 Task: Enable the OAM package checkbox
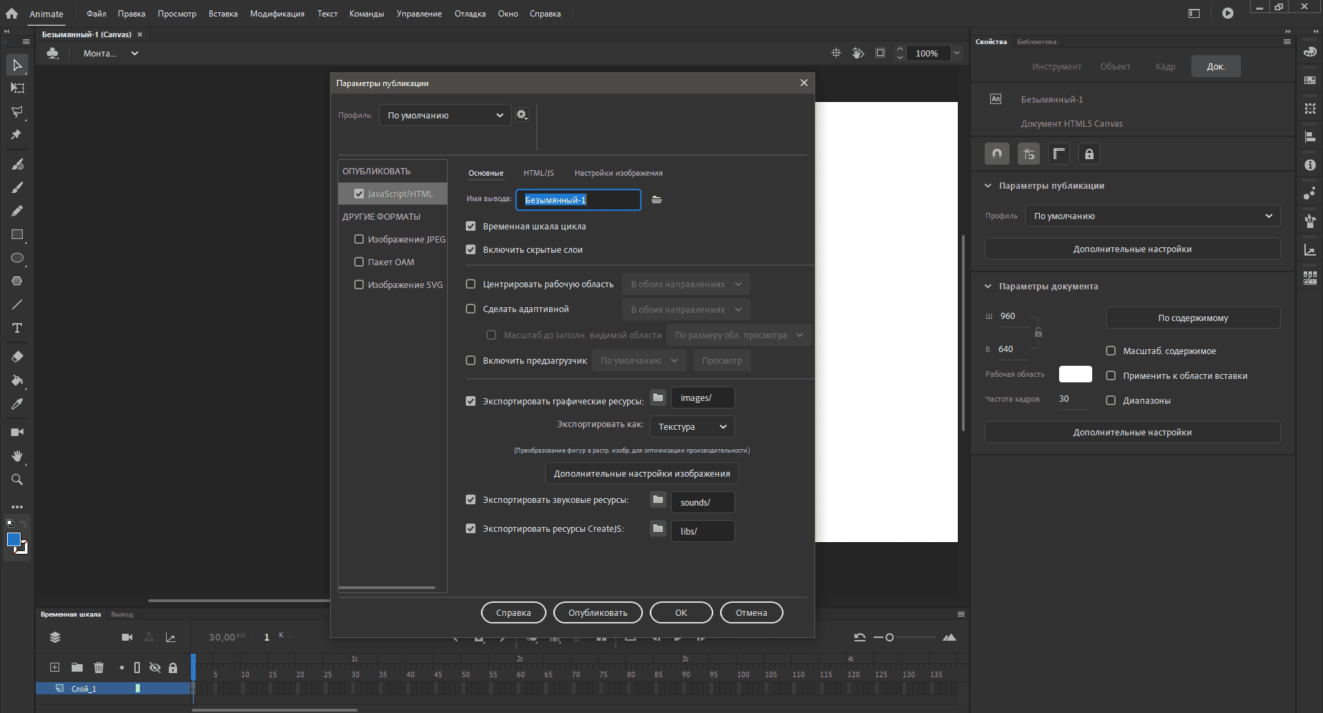point(359,262)
